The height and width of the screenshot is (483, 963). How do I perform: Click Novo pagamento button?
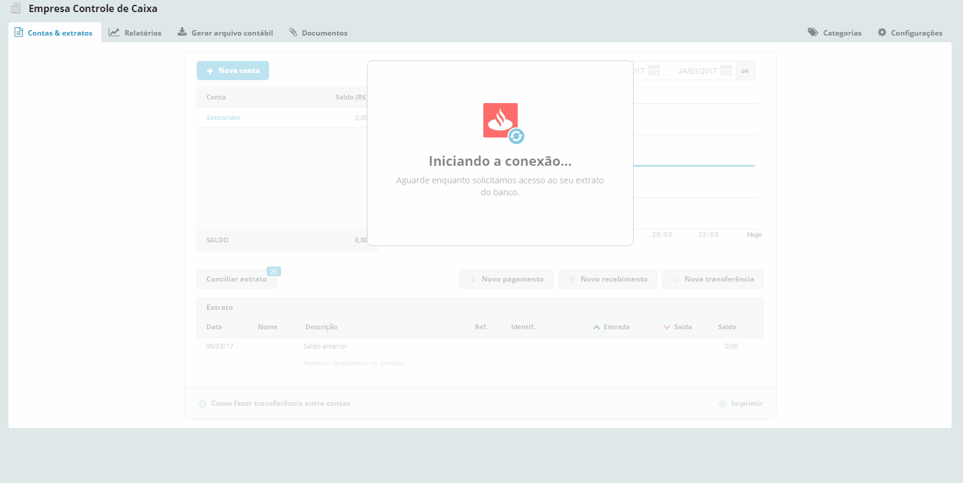506,279
